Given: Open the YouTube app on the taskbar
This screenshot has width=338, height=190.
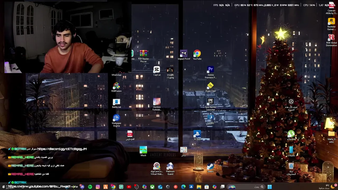Looking at the screenshot, I should (x=129, y=187).
